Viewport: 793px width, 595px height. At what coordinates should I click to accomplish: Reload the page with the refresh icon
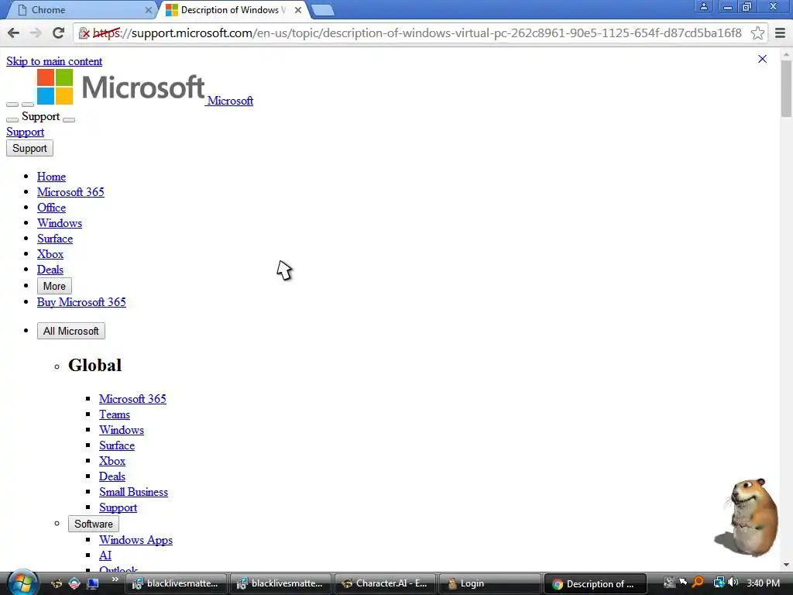click(58, 33)
